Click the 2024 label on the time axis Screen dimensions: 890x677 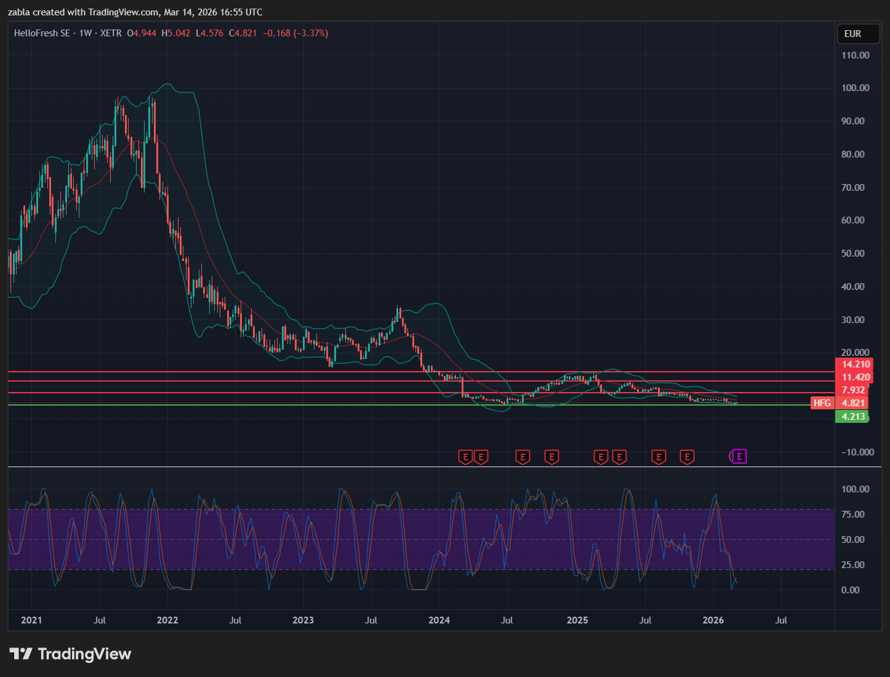click(x=439, y=620)
